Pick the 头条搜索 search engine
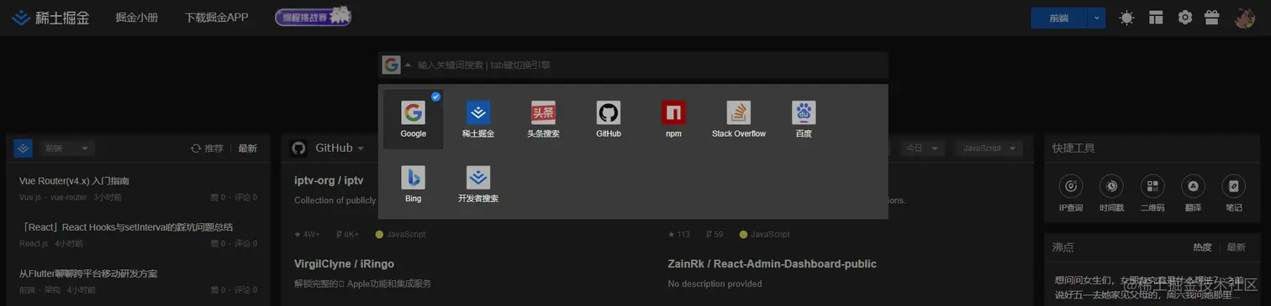The width and height of the screenshot is (1271, 306). pyautogui.click(x=543, y=119)
